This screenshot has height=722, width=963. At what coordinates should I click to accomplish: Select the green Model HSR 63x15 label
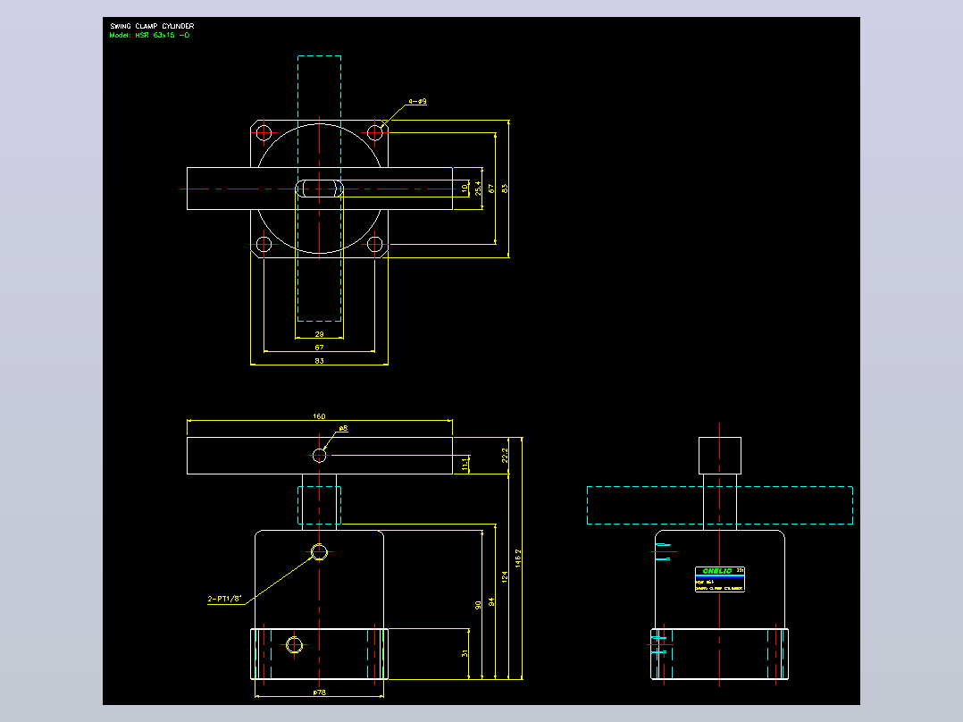click(x=149, y=35)
